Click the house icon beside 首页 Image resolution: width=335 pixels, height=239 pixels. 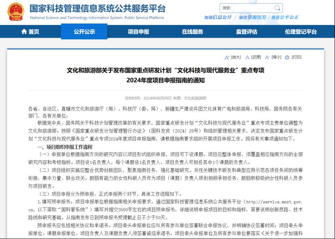point(24,32)
